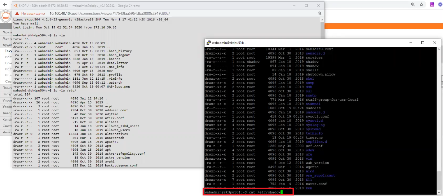Click 'anacrontab' entry in viewer
Screen dimensions: 443x196
tap(115, 138)
